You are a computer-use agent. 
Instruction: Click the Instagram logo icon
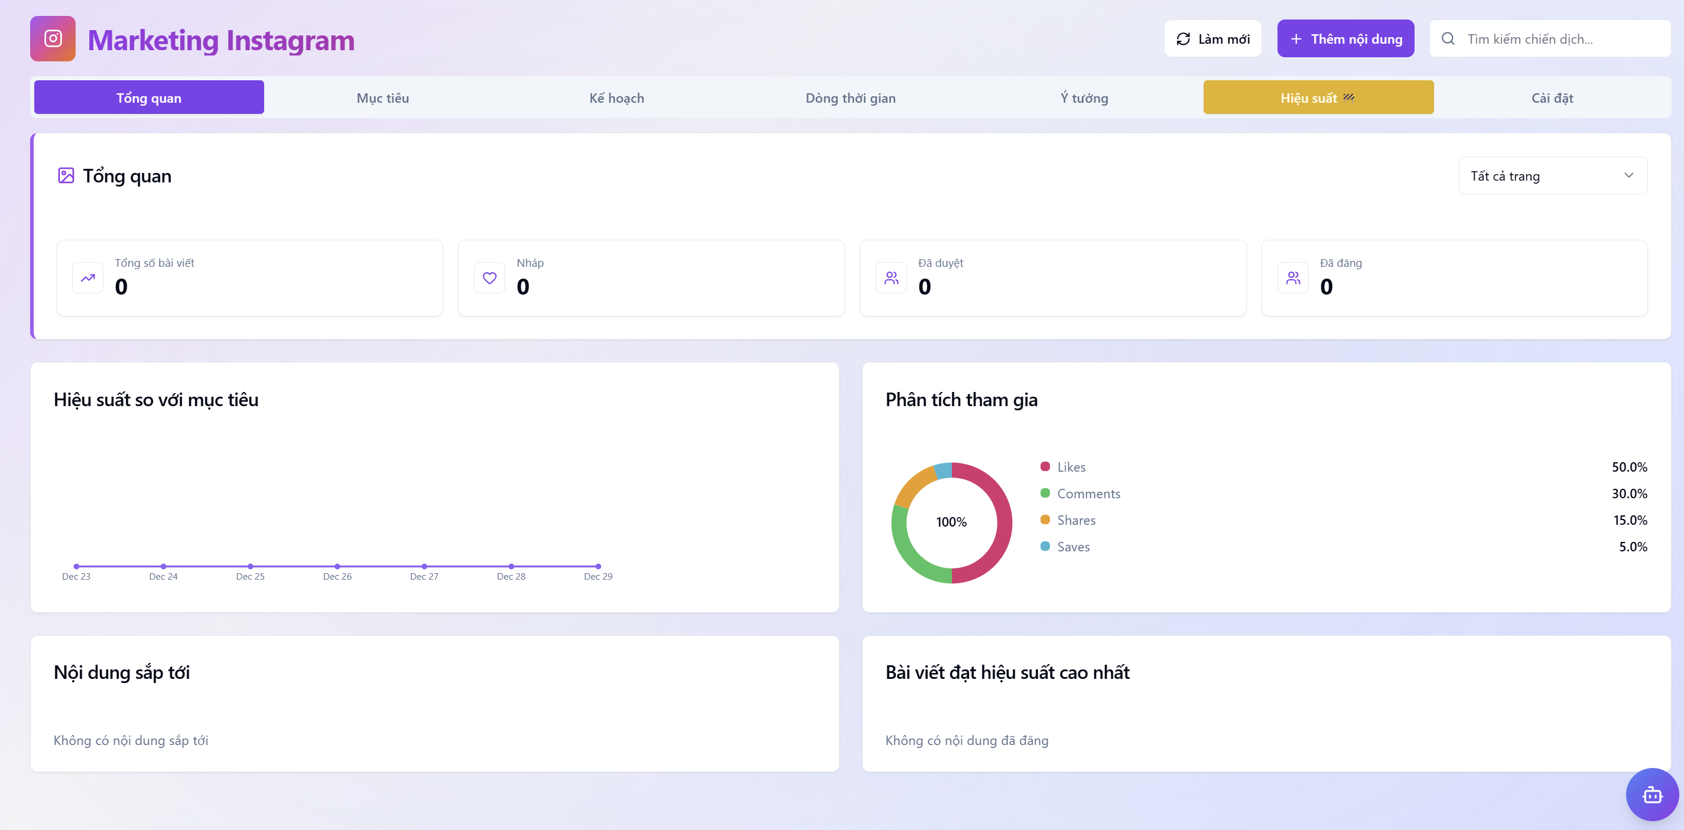coord(53,38)
